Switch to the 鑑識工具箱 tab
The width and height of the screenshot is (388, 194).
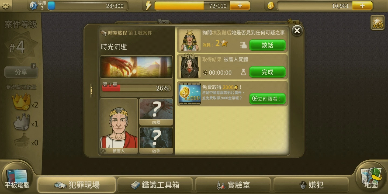pos(155,185)
